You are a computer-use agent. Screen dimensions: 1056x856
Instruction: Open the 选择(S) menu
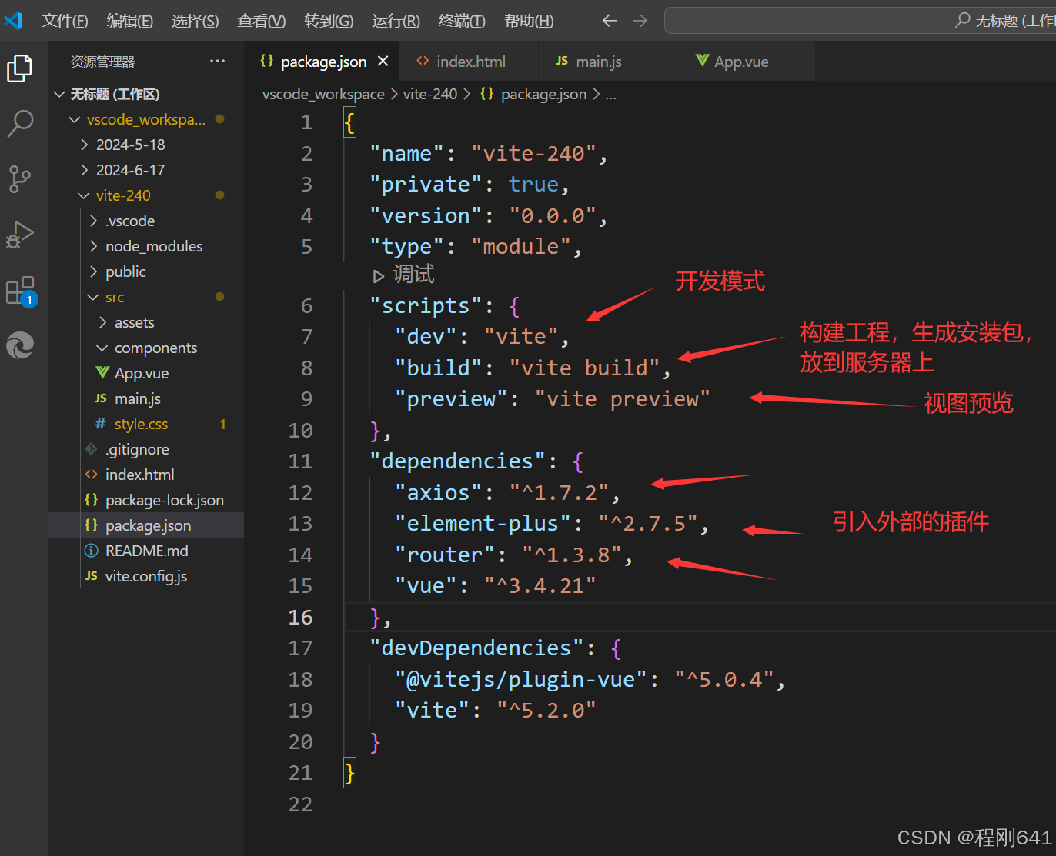click(195, 21)
